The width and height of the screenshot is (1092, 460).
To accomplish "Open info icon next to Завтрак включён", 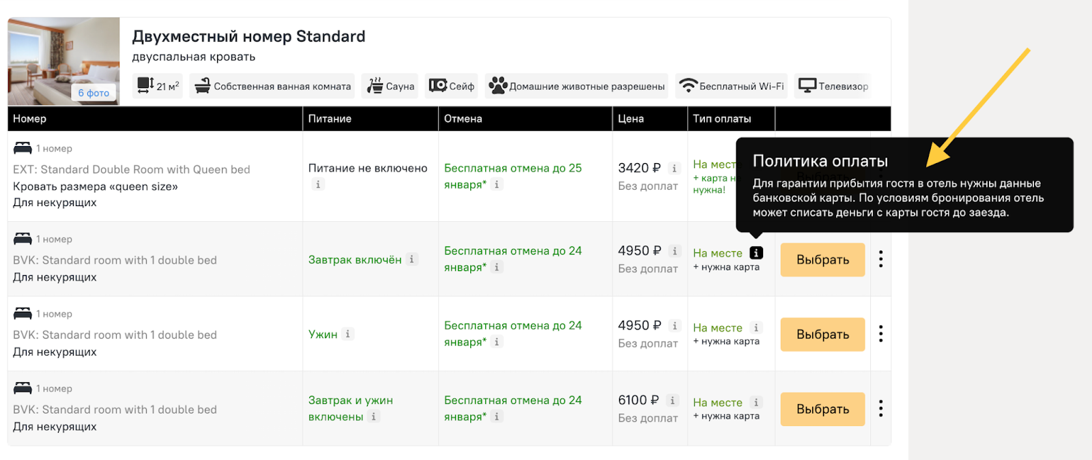I will [x=412, y=259].
